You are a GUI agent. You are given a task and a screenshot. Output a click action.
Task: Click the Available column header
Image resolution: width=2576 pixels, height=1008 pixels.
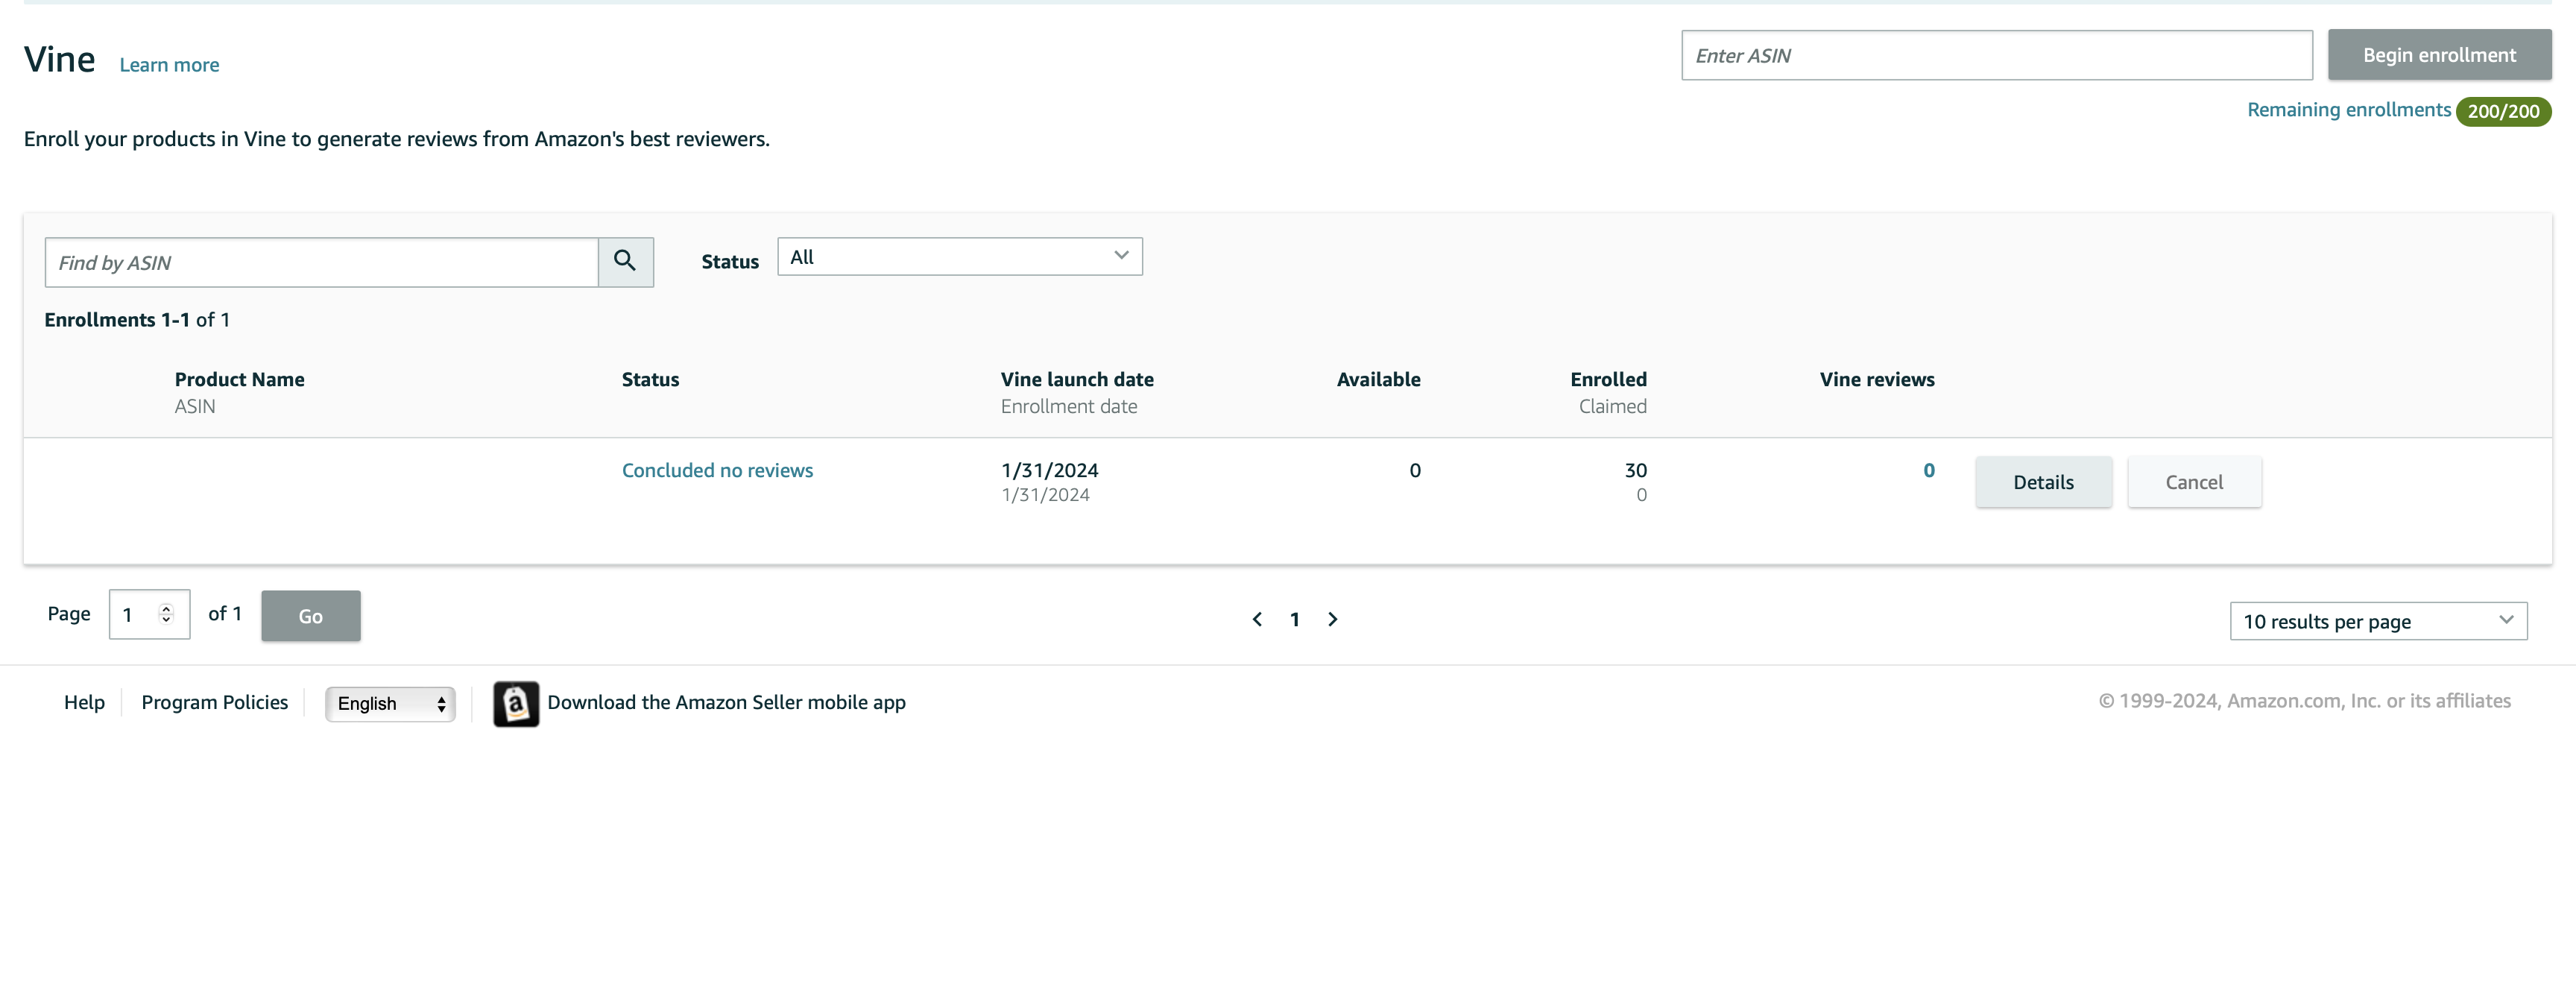[x=1378, y=379]
